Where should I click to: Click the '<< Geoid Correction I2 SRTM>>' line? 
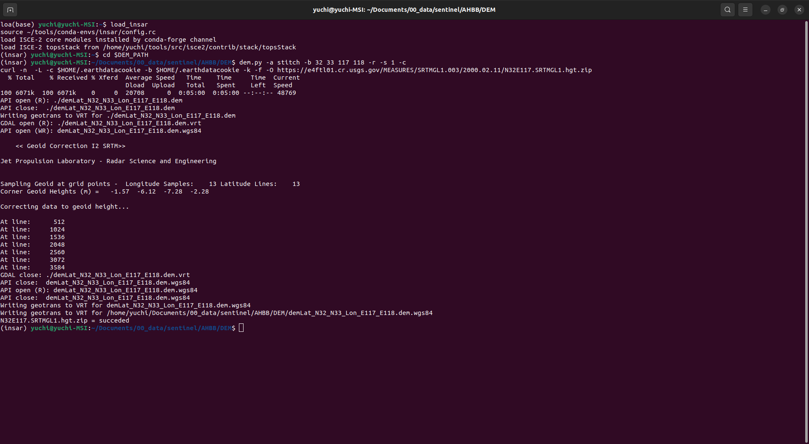click(x=70, y=146)
